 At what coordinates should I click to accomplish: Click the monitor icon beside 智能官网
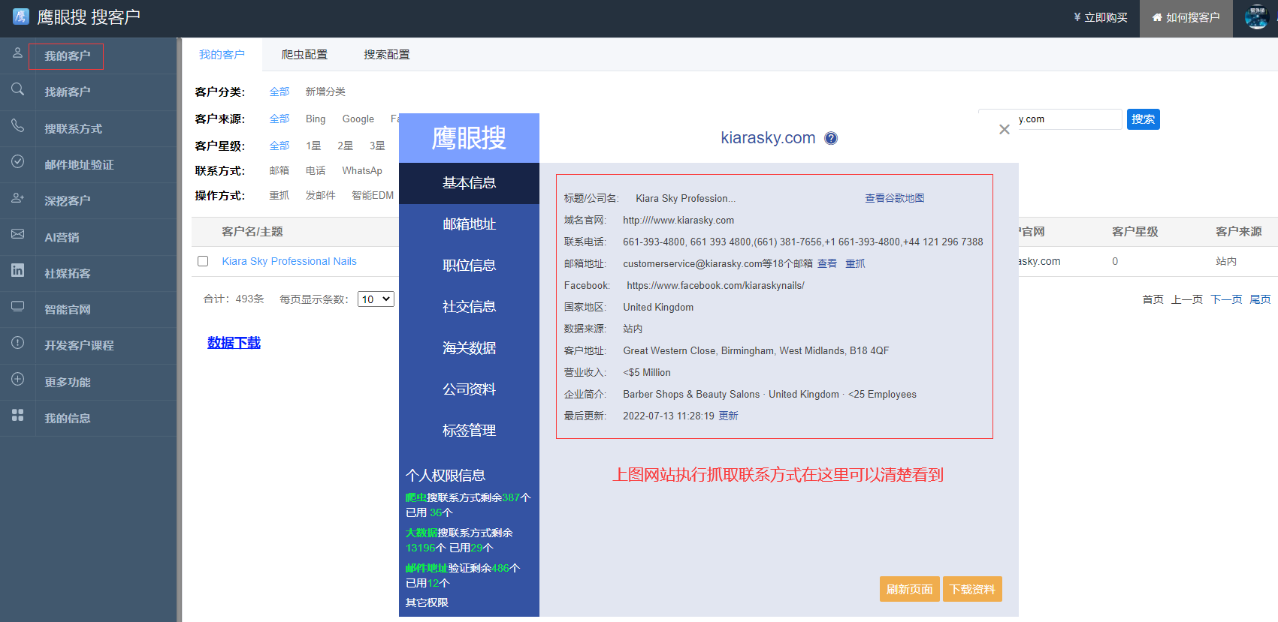(x=17, y=307)
